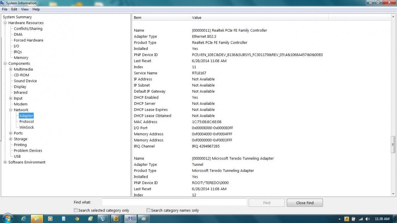Select the Modem tree item
The width and height of the screenshot is (397, 223).
(21, 104)
